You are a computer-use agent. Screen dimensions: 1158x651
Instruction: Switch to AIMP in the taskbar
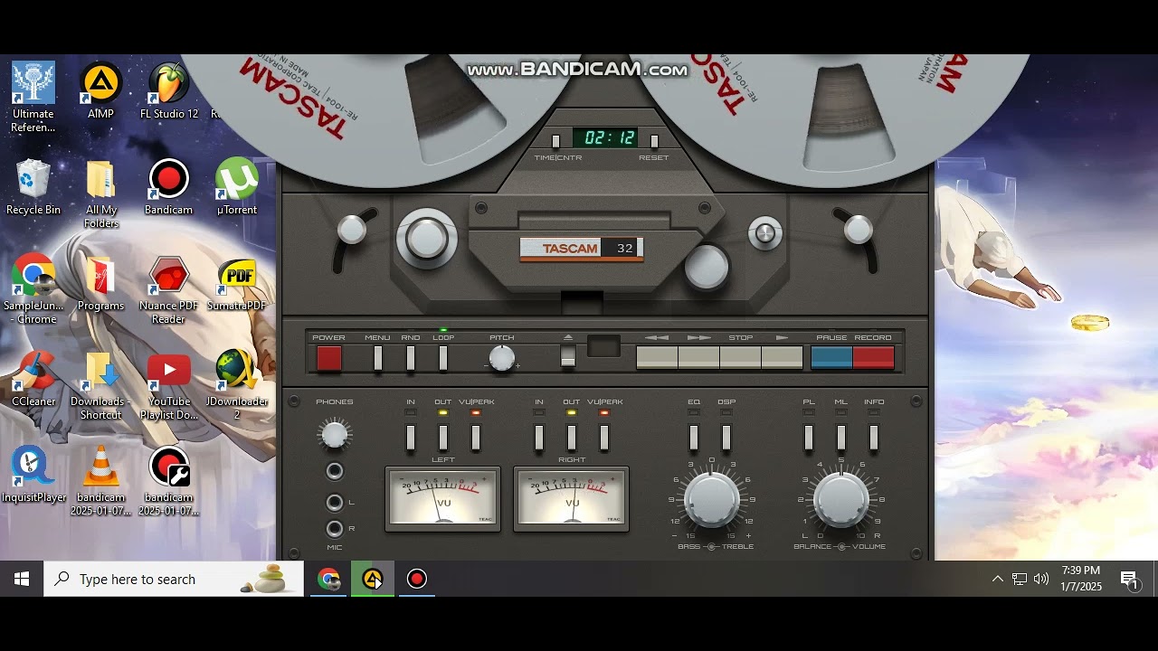click(x=373, y=579)
